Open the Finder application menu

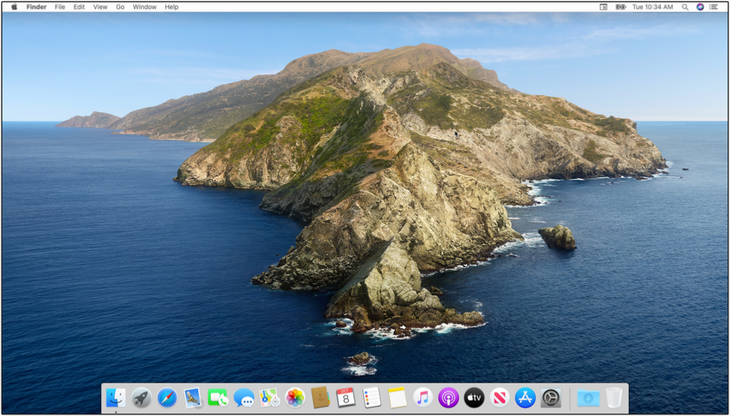coord(37,7)
